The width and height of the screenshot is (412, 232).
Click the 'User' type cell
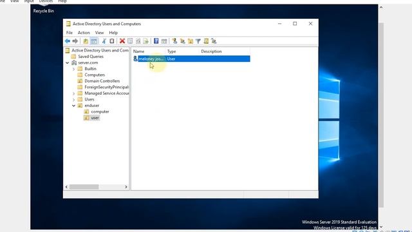click(171, 59)
